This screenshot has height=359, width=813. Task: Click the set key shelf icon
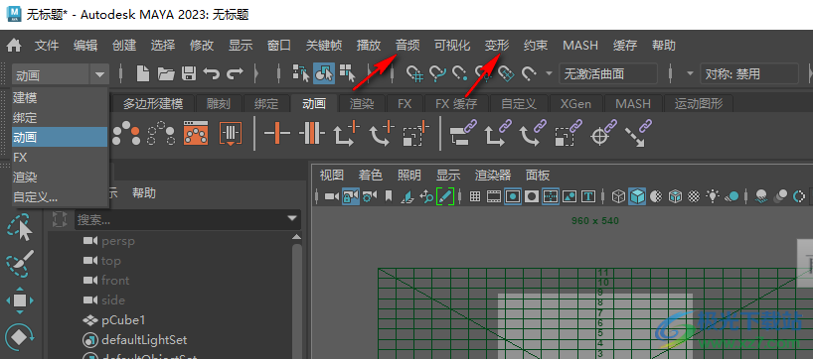click(x=277, y=134)
